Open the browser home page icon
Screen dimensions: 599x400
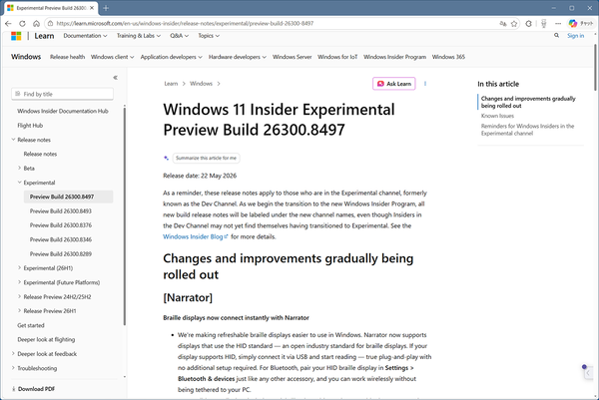tap(36, 24)
